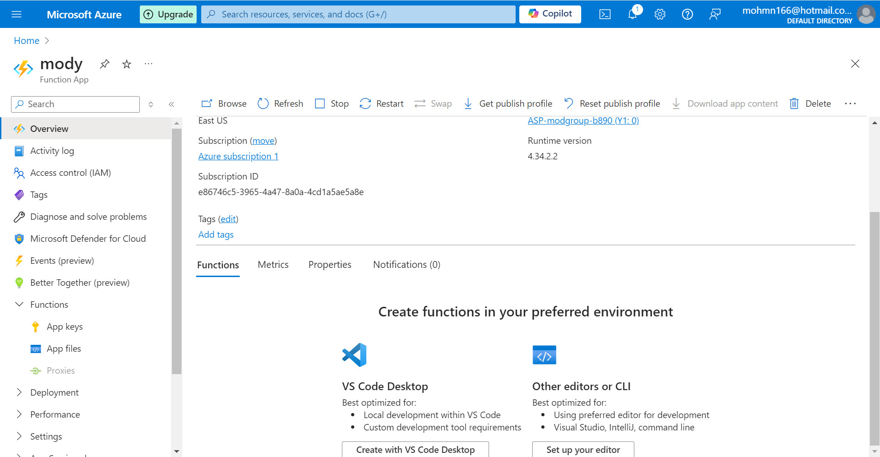Screen dimensions: 880x457
Task: Click the Swap toolbar command
Action: click(x=433, y=103)
